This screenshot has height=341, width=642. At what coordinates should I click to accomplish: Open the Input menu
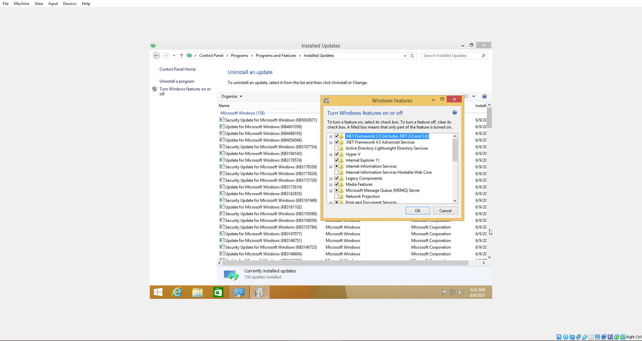pyautogui.click(x=53, y=4)
